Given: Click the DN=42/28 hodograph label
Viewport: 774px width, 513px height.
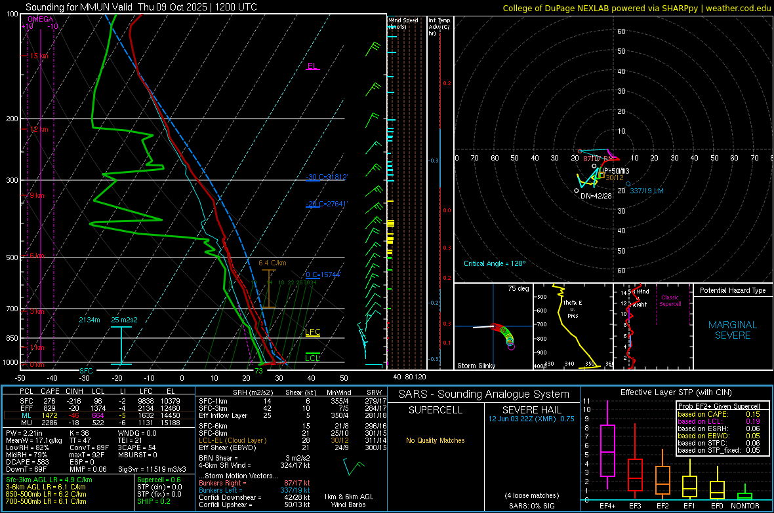Looking at the screenshot, I should 596,196.
